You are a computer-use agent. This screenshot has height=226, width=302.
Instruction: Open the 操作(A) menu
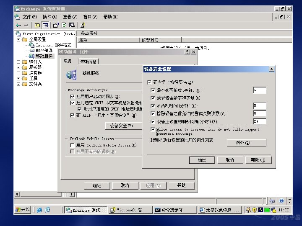pos(50,17)
